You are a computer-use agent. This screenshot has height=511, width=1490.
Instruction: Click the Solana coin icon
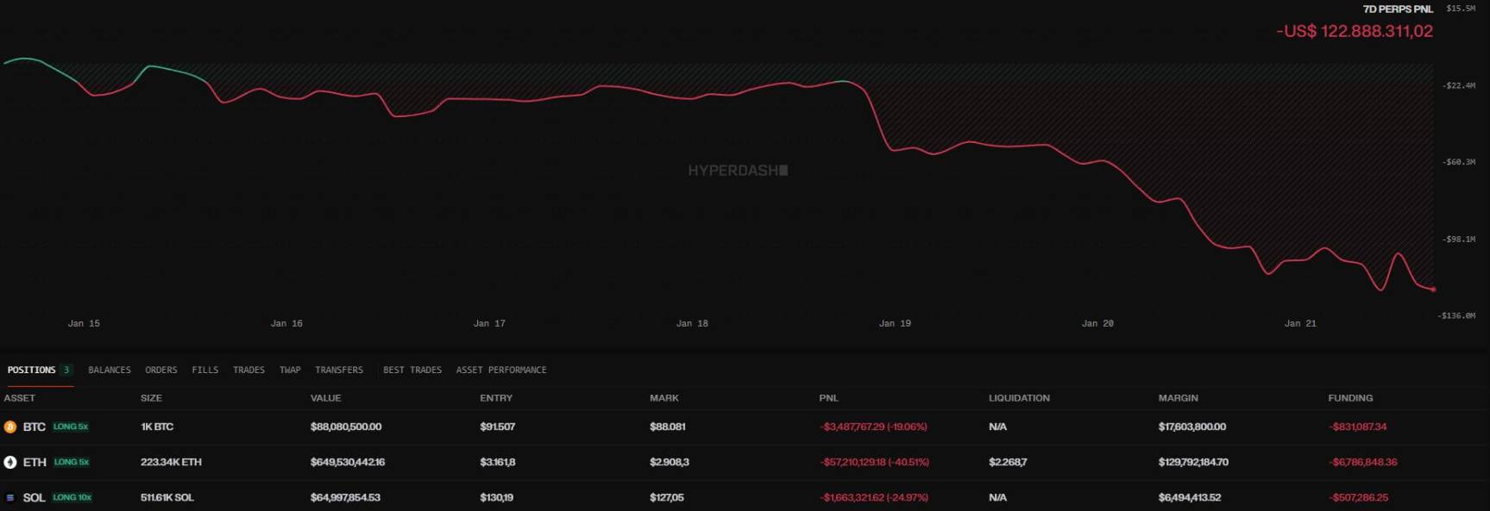point(10,497)
